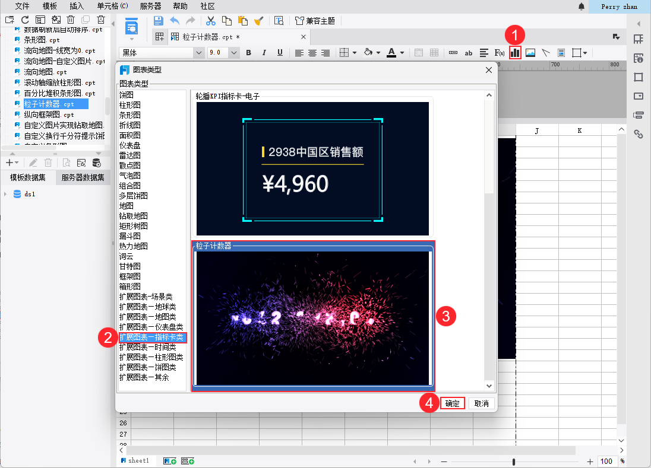Open the 服务器 menu
This screenshot has width=651, height=468.
coord(150,6)
